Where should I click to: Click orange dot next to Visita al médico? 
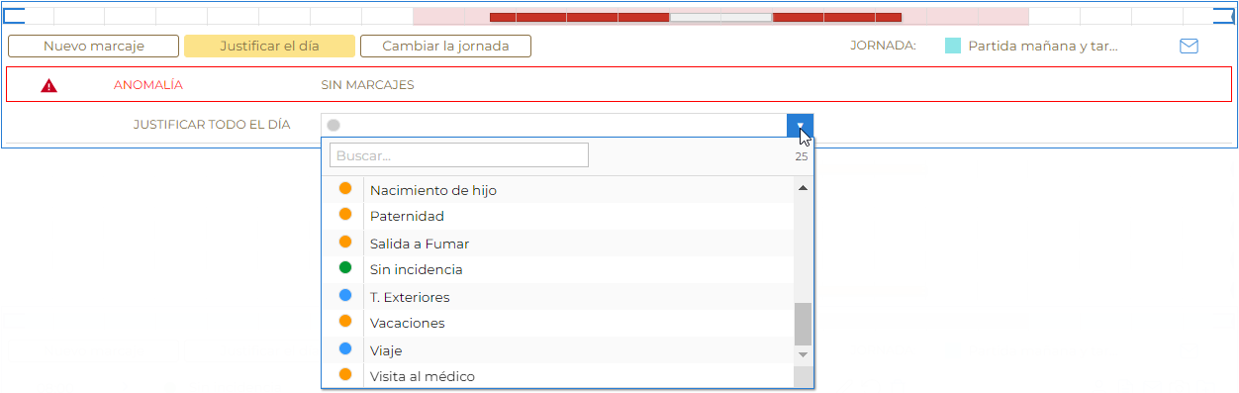pyautogui.click(x=345, y=374)
